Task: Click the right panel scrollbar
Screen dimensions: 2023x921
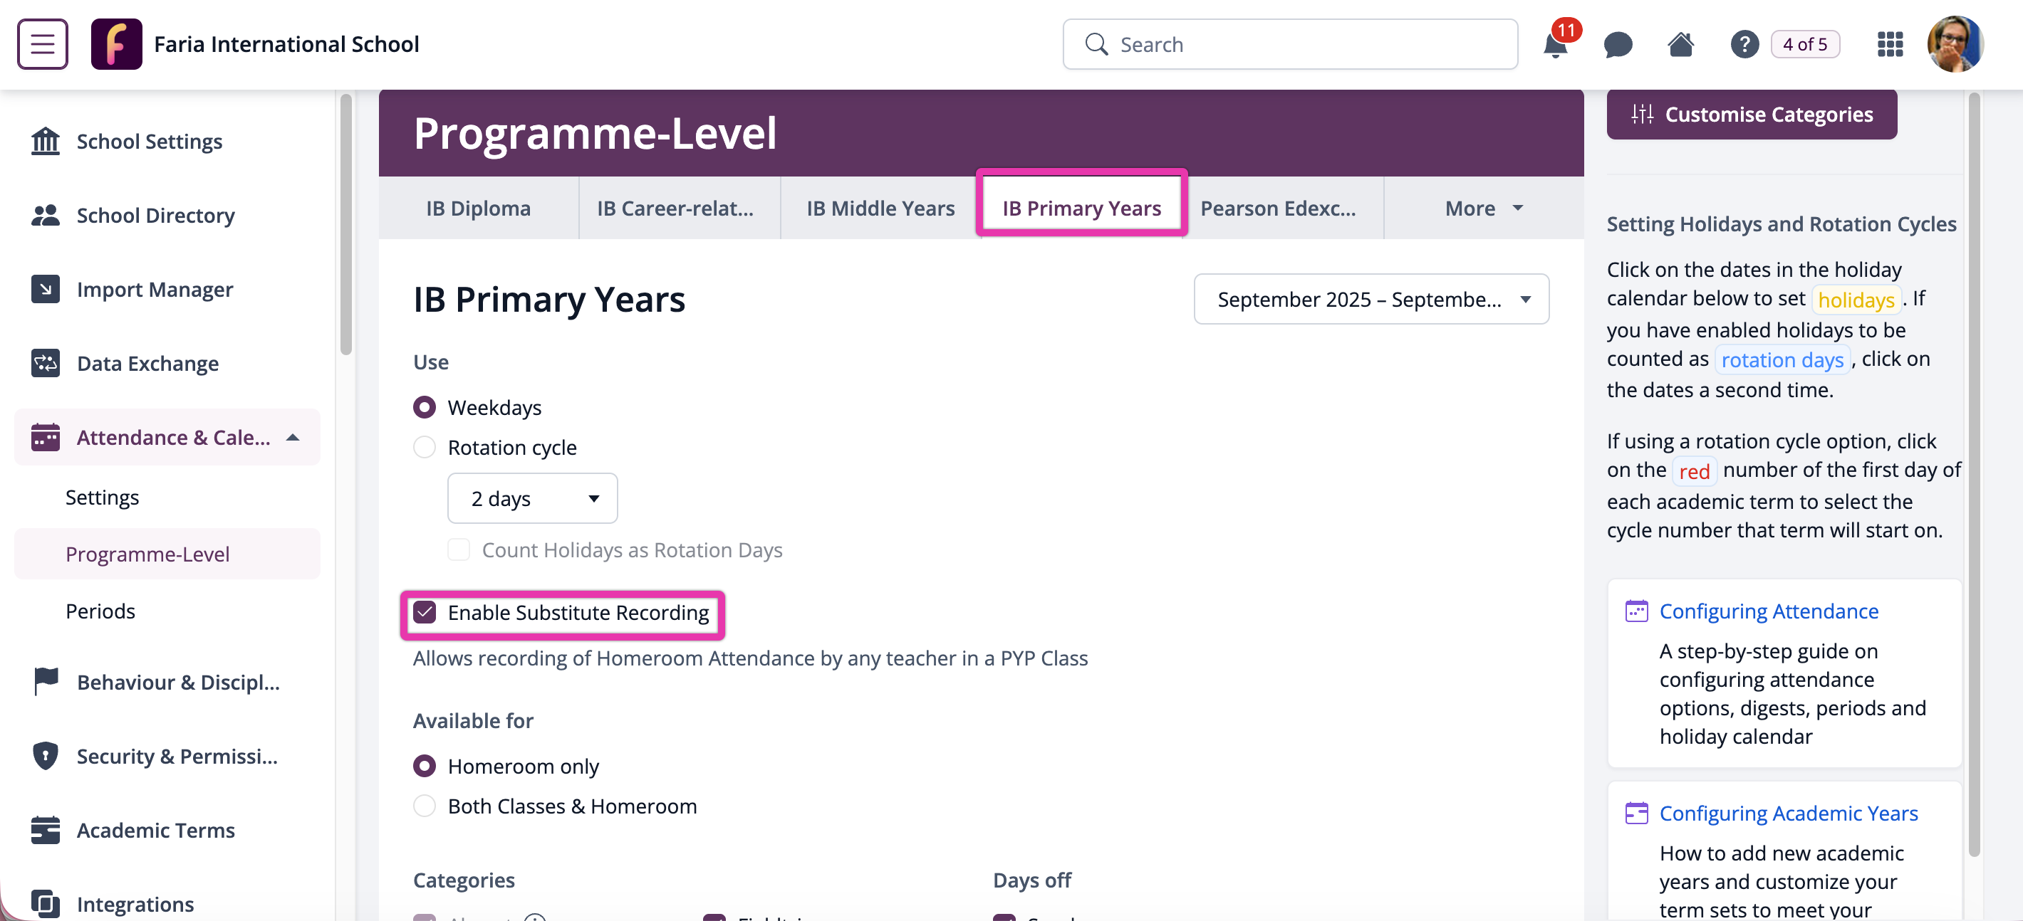Action: (1975, 475)
